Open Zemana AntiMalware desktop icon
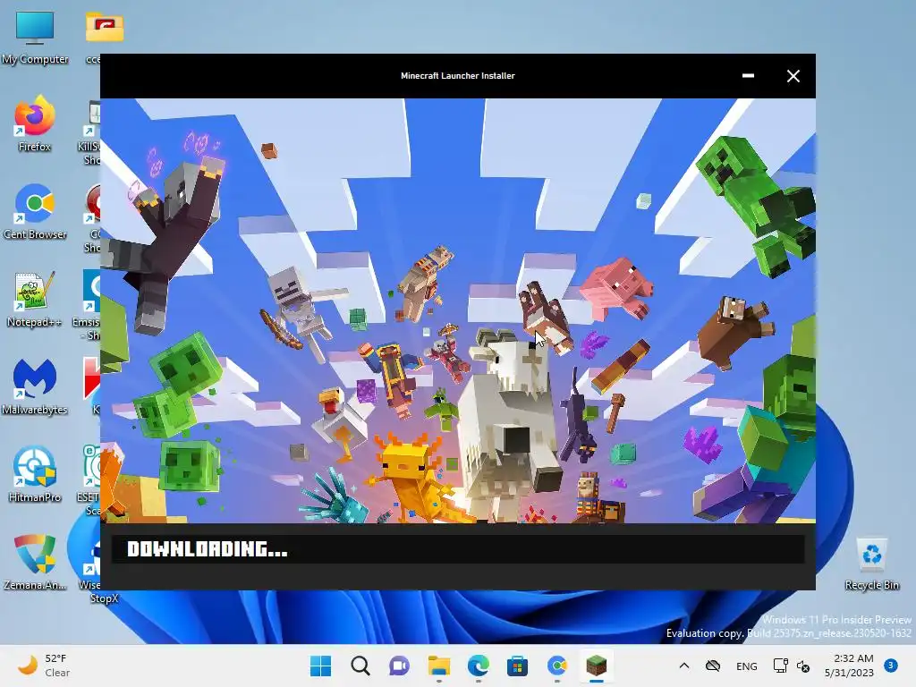 (35, 563)
